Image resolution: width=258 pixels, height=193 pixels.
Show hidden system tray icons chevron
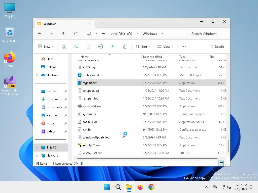pyautogui.click(x=207, y=187)
